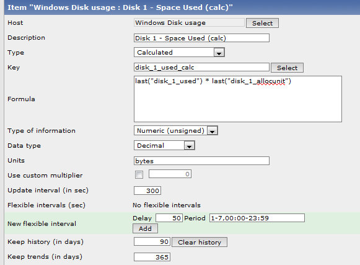Click the item title header text
This screenshot has width=360, height=265.
click(120, 7)
